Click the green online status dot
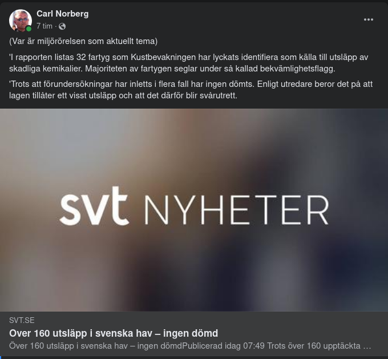The height and width of the screenshot is (359, 388). point(29,29)
